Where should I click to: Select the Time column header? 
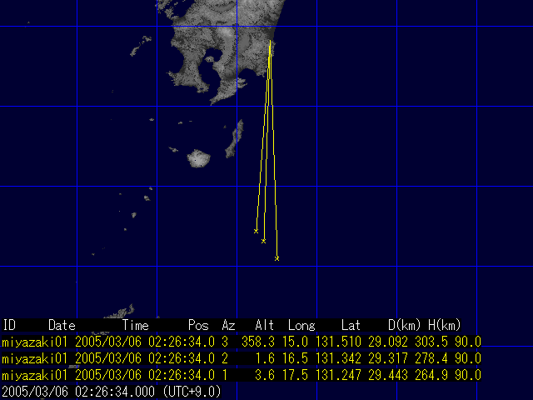pos(136,325)
